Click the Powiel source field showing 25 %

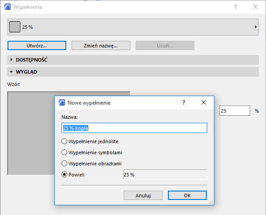[x=165, y=175]
